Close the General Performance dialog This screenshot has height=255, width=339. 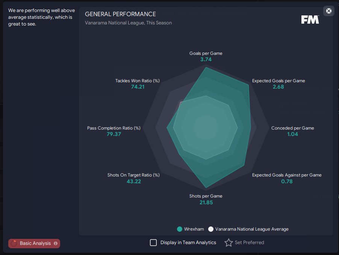coord(328,11)
